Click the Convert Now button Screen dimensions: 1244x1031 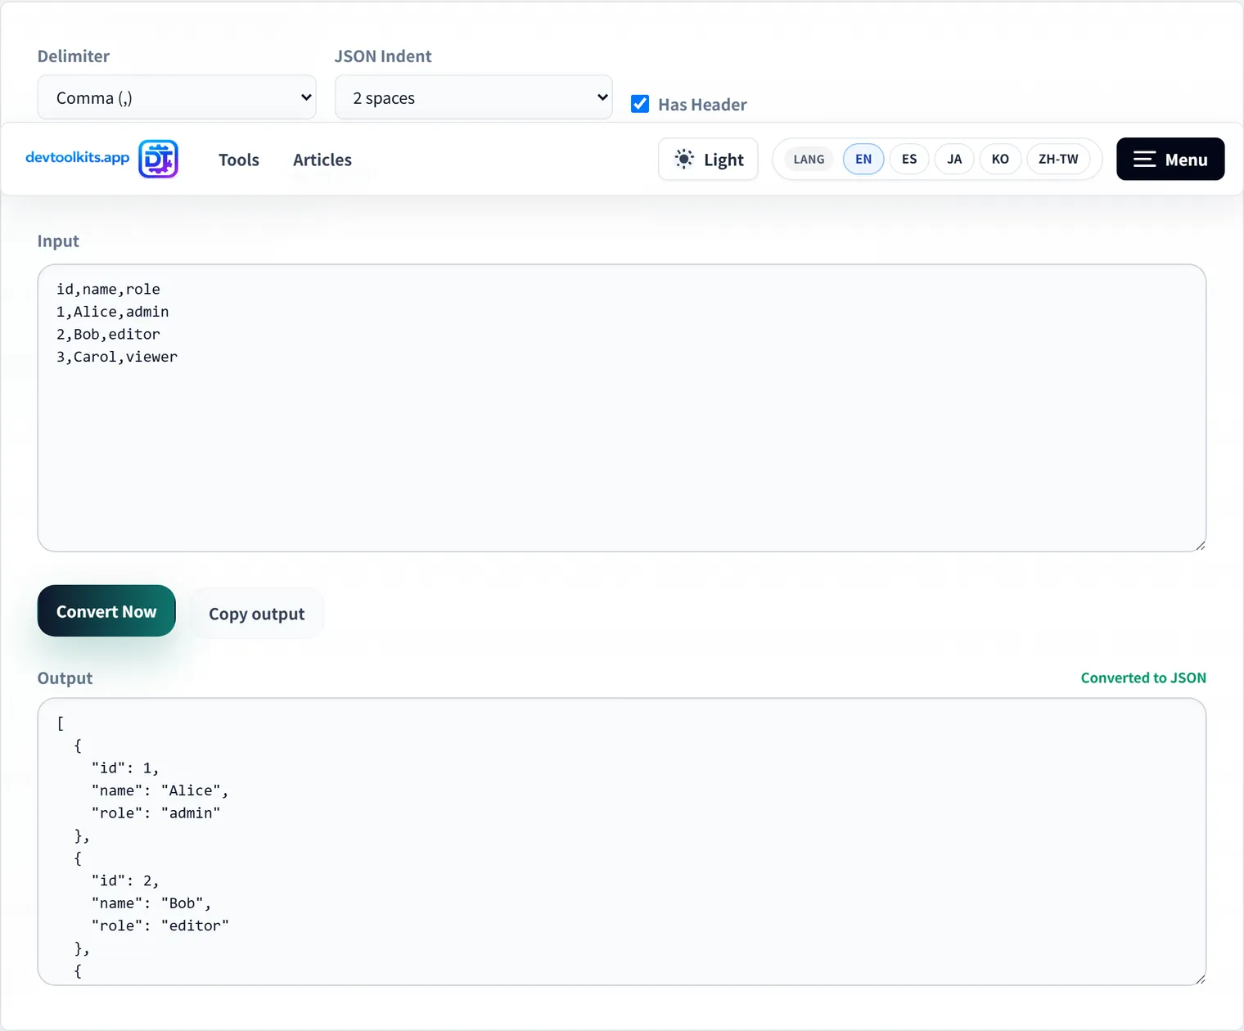(x=106, y=610)
